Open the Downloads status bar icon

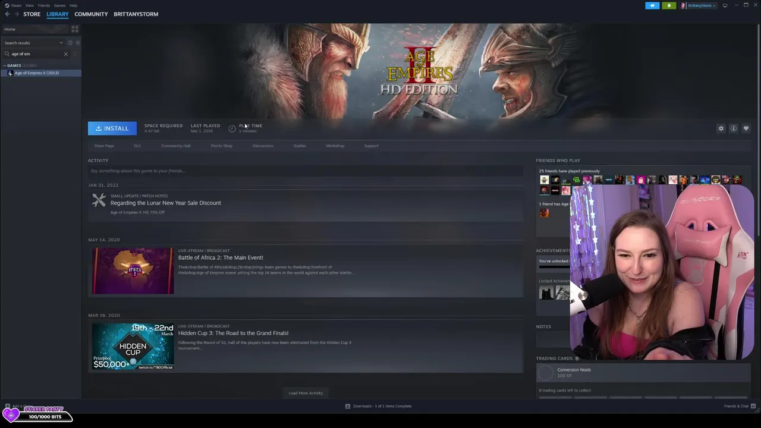348,406
